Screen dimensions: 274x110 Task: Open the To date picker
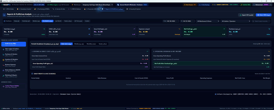tap(187, 21)
